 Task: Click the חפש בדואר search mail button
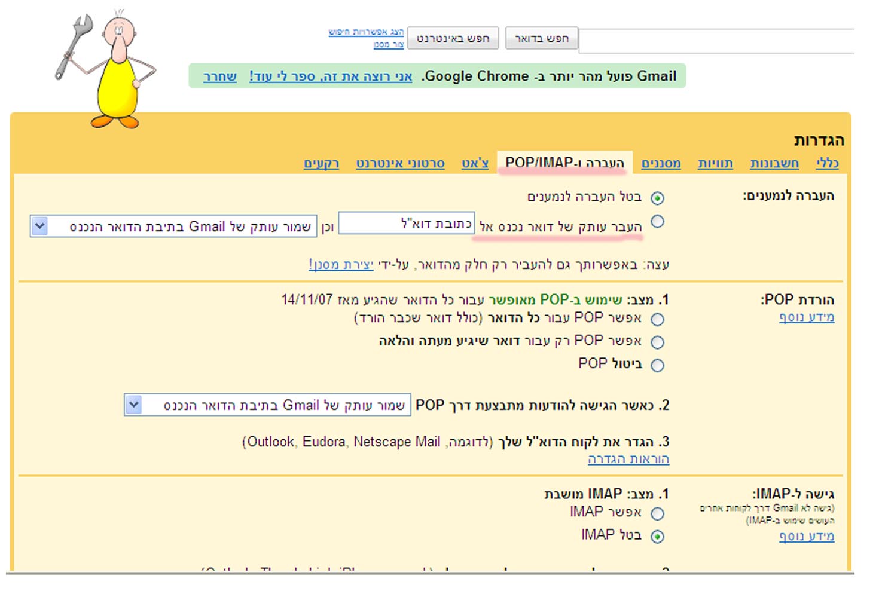pyautogui.click(x=542, y=39)
